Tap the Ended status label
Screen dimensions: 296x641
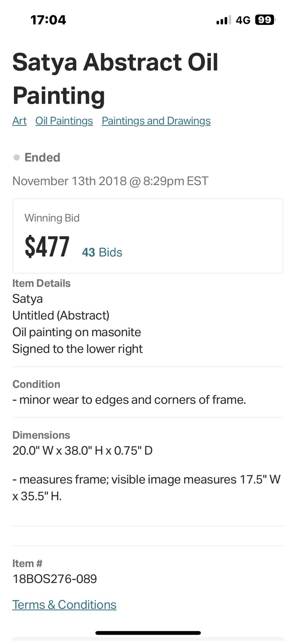[42, 157]
